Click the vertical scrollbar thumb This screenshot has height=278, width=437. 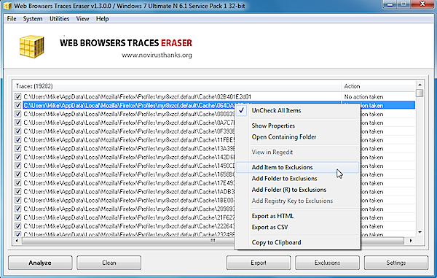point(420,93)
